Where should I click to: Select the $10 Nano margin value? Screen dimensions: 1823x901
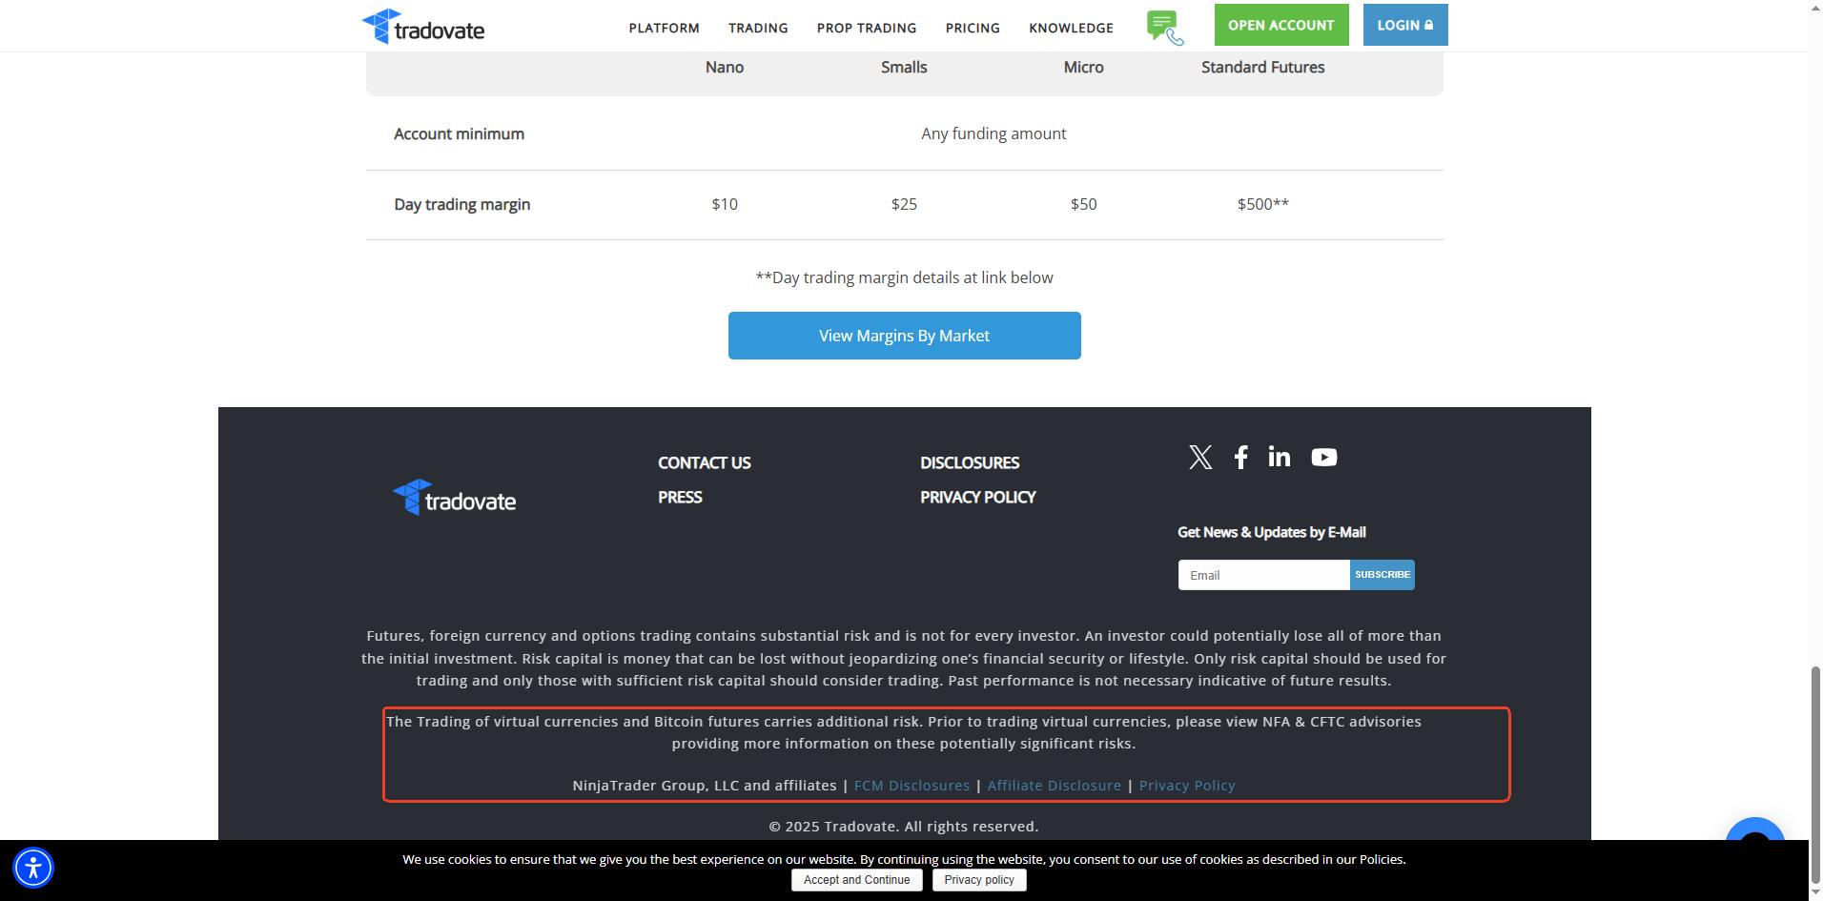click(x=725, y=204)
